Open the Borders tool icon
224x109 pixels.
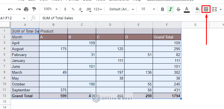point(206,10)
